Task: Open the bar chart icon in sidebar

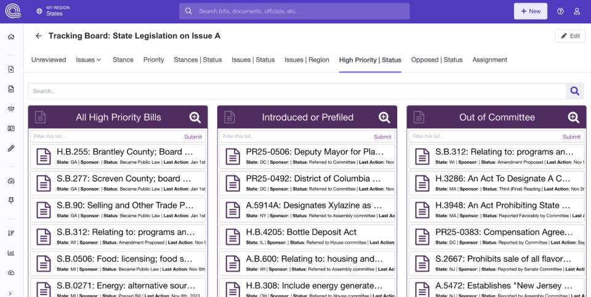Action: 11,253
